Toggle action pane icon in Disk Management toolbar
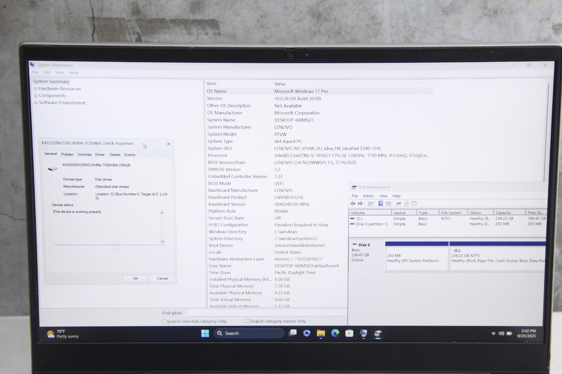The image size is (562, 374). (388, 203)
